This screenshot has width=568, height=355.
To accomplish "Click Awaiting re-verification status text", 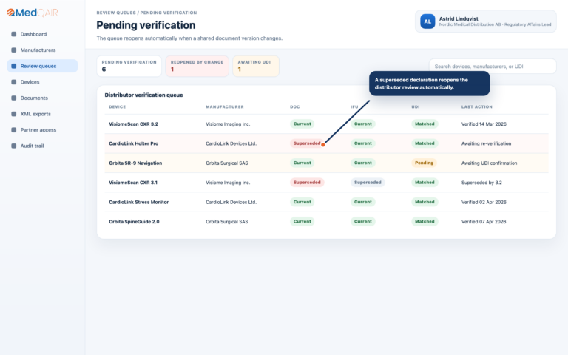I will 486,143.
